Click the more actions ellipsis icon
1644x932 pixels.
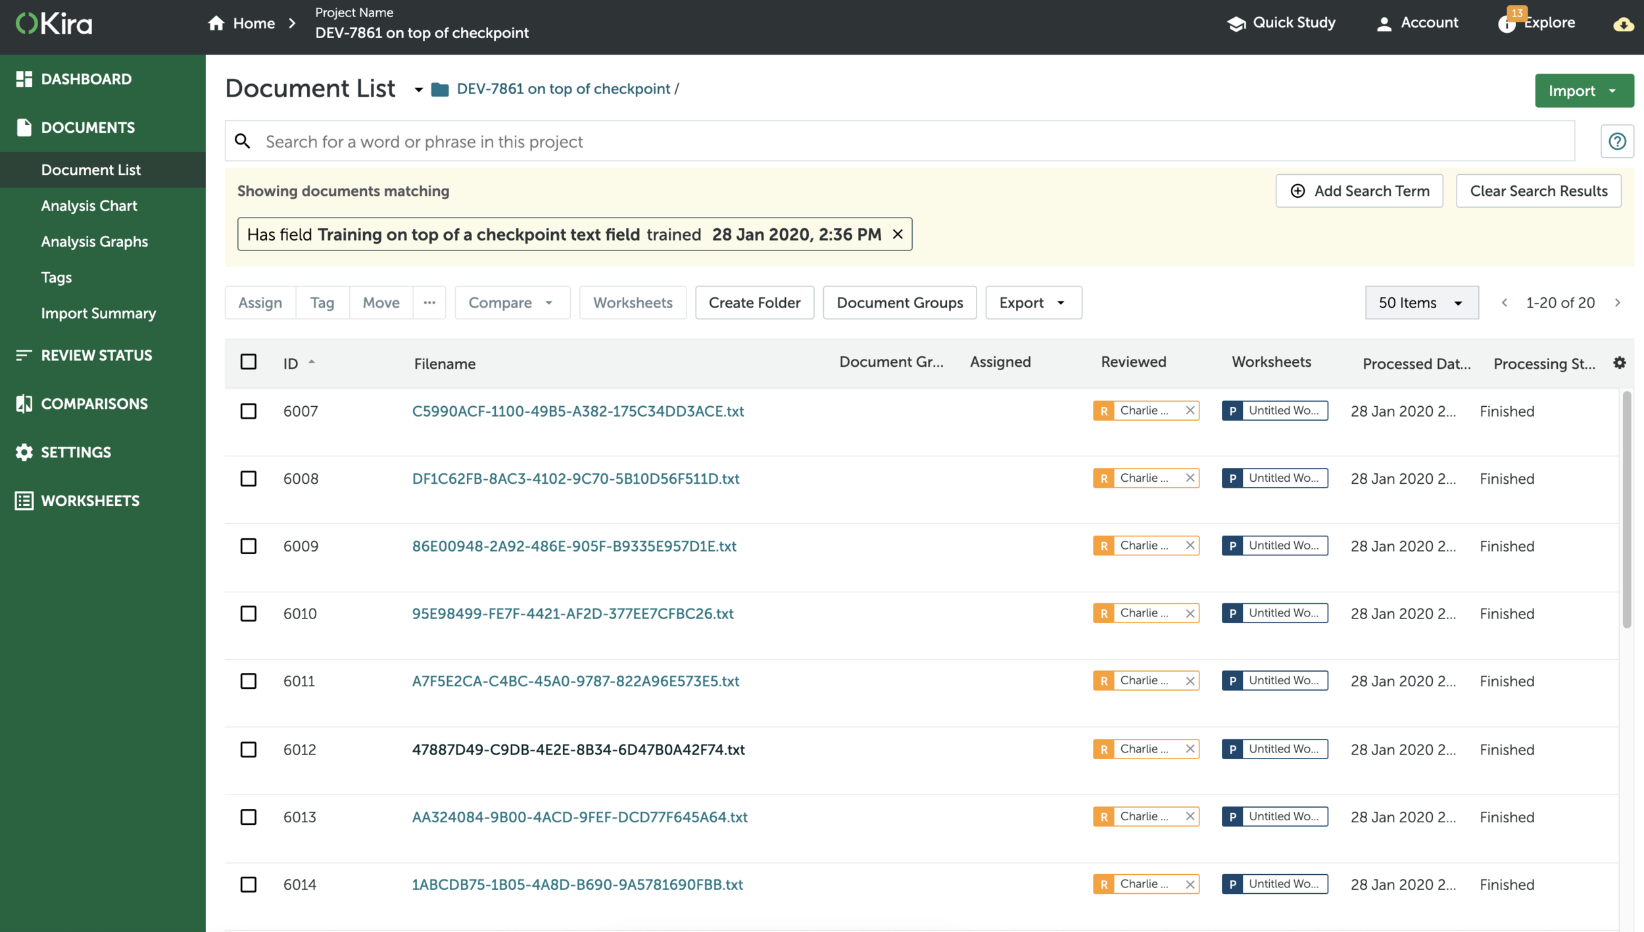[429, 302]
